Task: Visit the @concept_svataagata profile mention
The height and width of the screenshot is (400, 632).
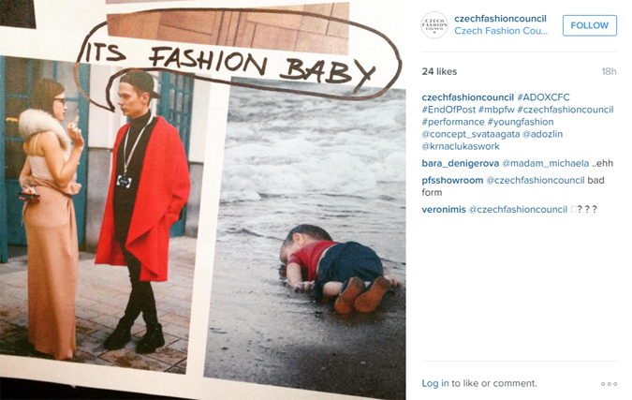Action: 471,134
